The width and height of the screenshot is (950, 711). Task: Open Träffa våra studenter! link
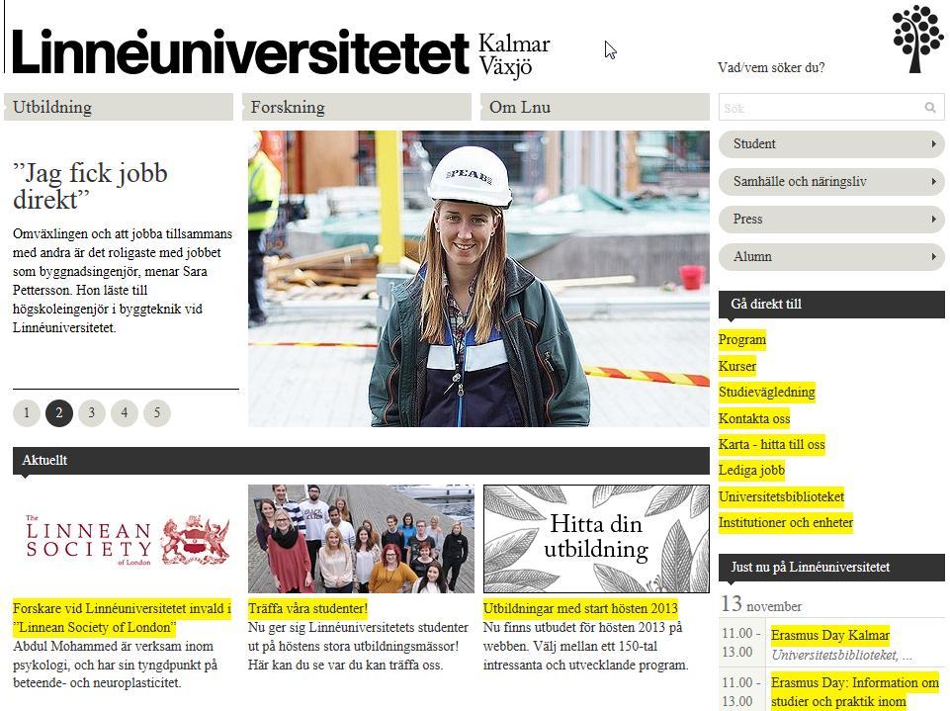pos(307,608)
